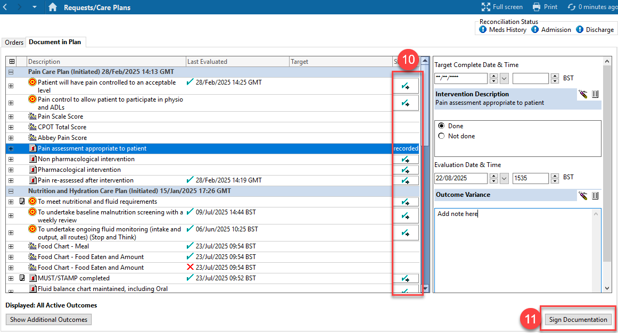Click chart icon beside Pain Scale Score
The height and width of the screenshot is (333, 618).
(x=32, y=116)
